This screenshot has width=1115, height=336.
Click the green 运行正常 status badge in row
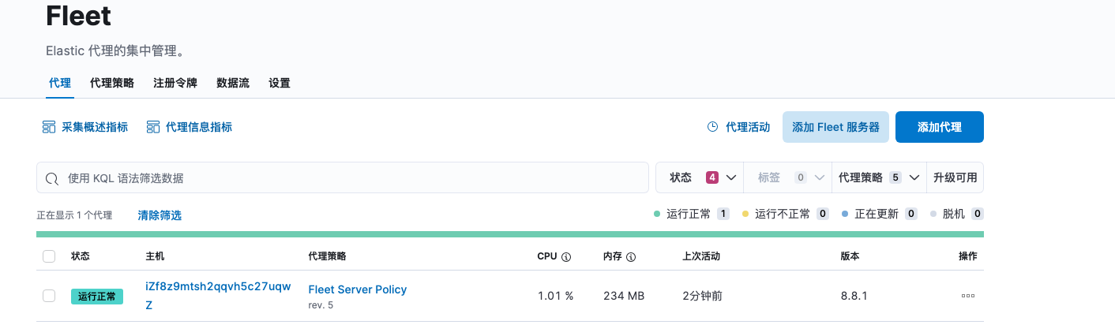(97, 297)
